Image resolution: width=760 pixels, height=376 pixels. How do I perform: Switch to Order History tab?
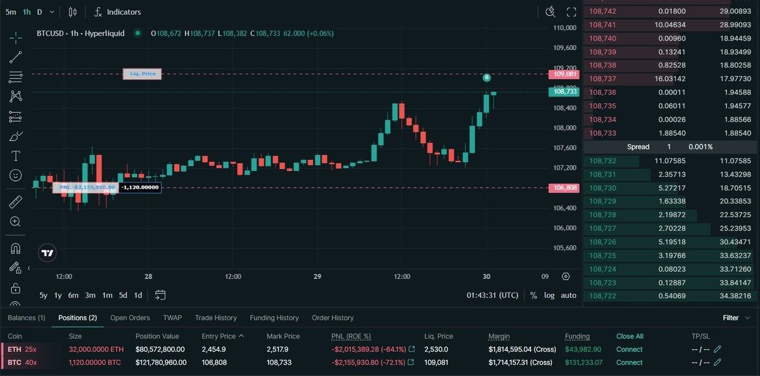click(x=332, y=318)
